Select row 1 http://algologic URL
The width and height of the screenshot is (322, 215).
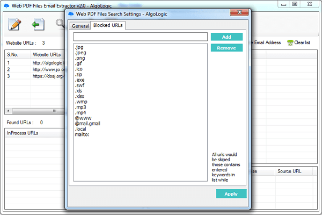click(x=35, y=63)
